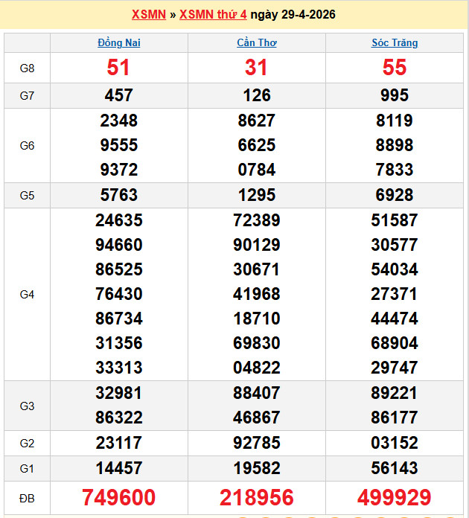Click Cần Thơ G2 number 92785
The height and width of the screenshot is (518, 469).
point(257,444)
